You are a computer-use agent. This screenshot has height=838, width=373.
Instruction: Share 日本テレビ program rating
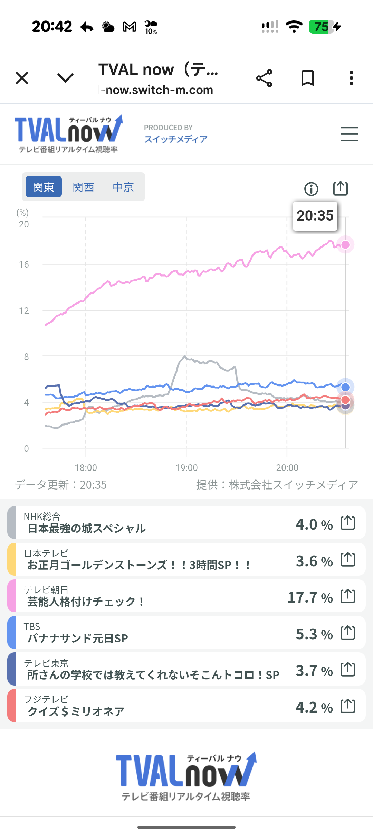point(348,559)
